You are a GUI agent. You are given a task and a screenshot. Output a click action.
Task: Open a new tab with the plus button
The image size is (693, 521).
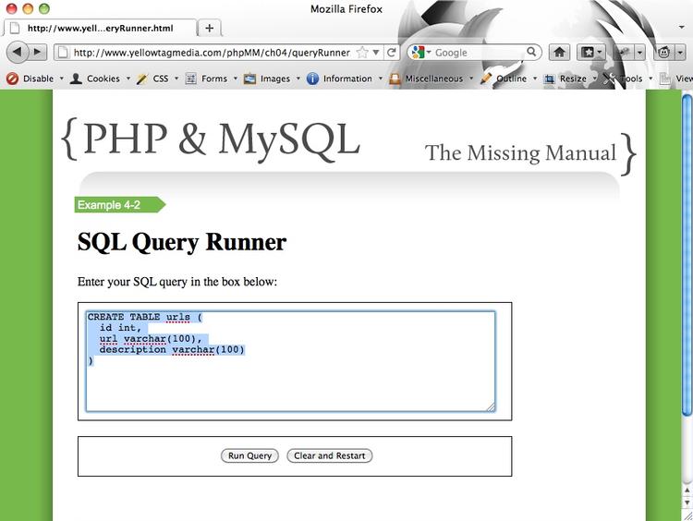click(x=210, y=29)
